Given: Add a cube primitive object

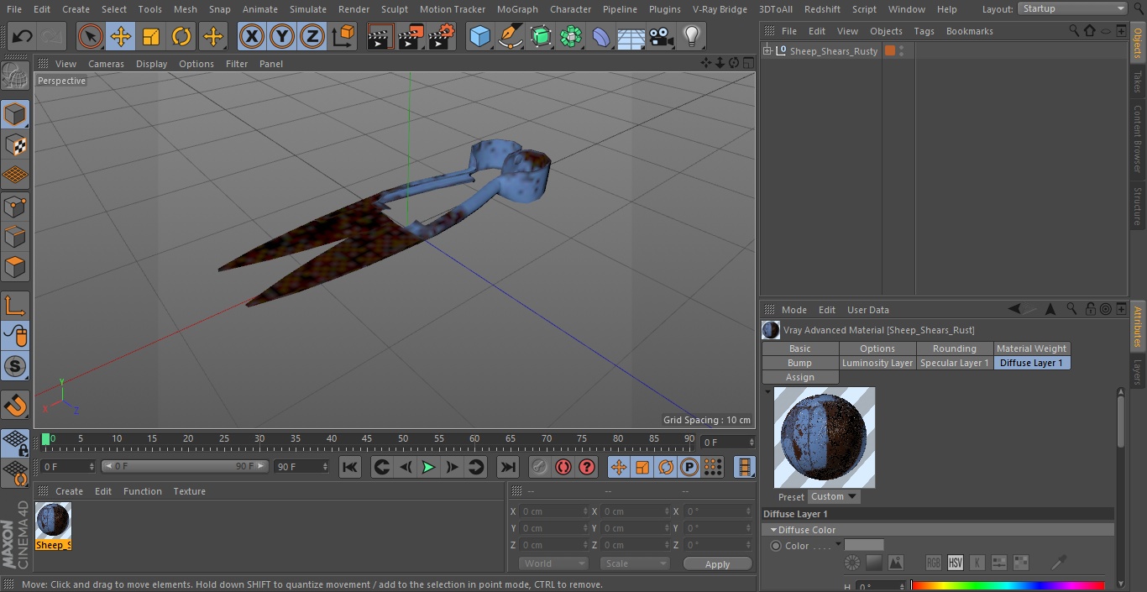Looking at the screenshot, I should pyautogui.click(x=479, y=37).
